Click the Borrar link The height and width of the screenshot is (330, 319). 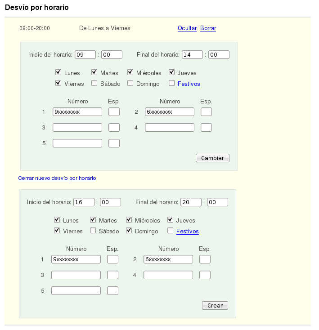click(208, 28)
